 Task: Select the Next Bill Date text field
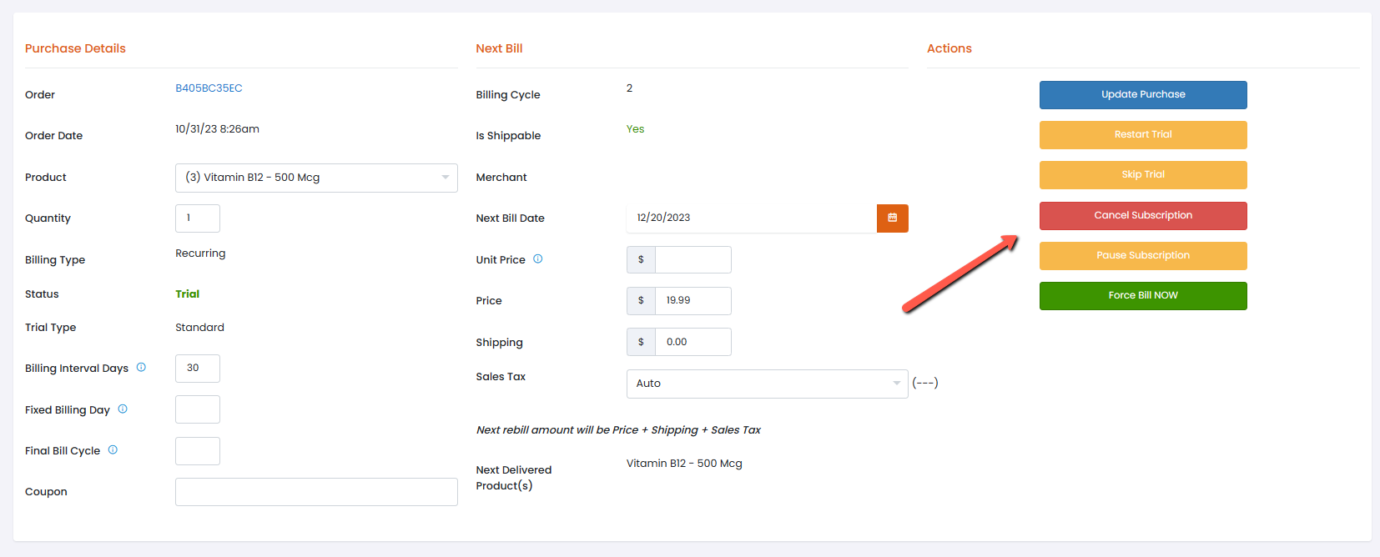pos(750,218)
